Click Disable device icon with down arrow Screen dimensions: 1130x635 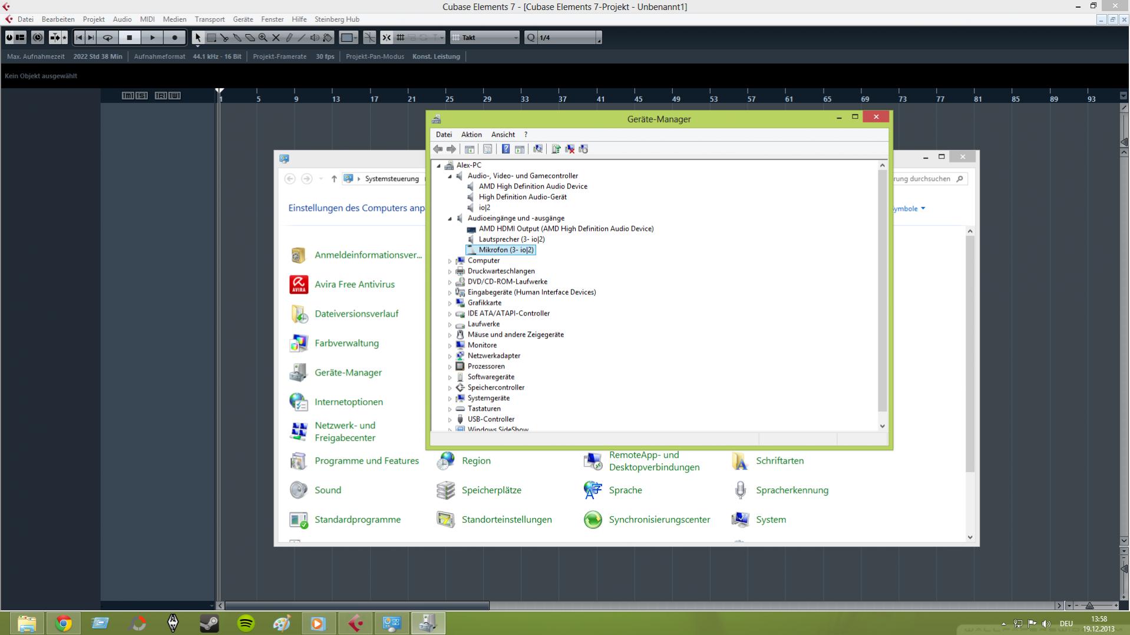583,149
